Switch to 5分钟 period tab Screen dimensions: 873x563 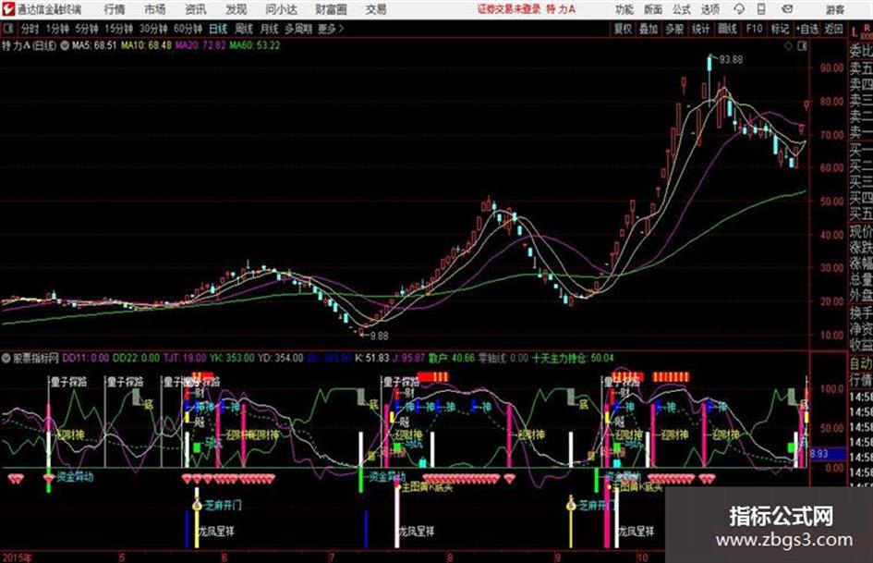click(x=86, y=29)
